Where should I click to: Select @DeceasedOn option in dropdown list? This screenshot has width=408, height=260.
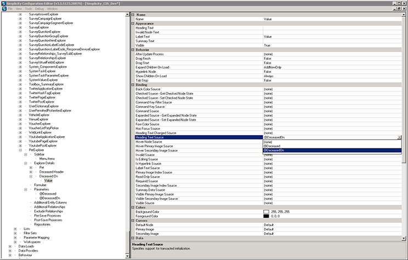click(x=332, y=151)
